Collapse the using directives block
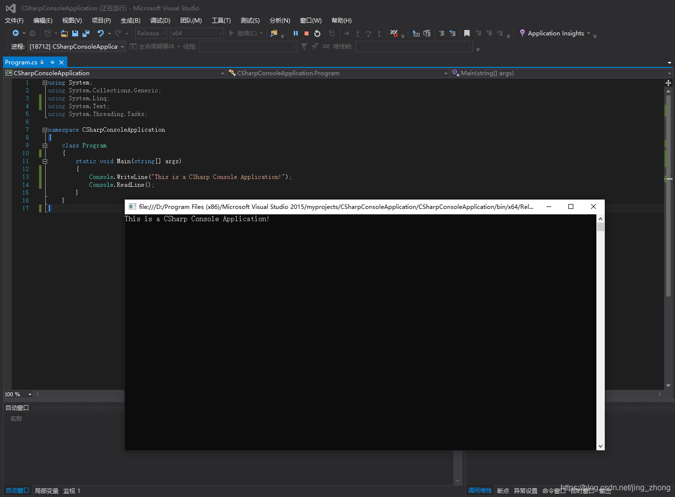The width and height of the screenshot is (675, 497). point(45,83)
